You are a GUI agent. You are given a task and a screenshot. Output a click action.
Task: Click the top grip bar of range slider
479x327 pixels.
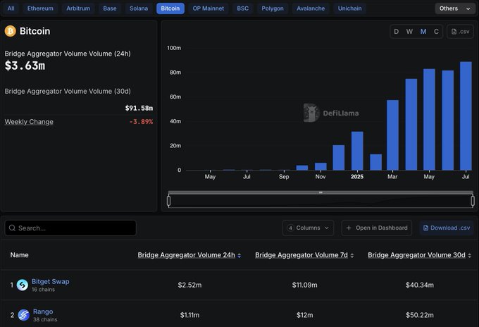321,192
